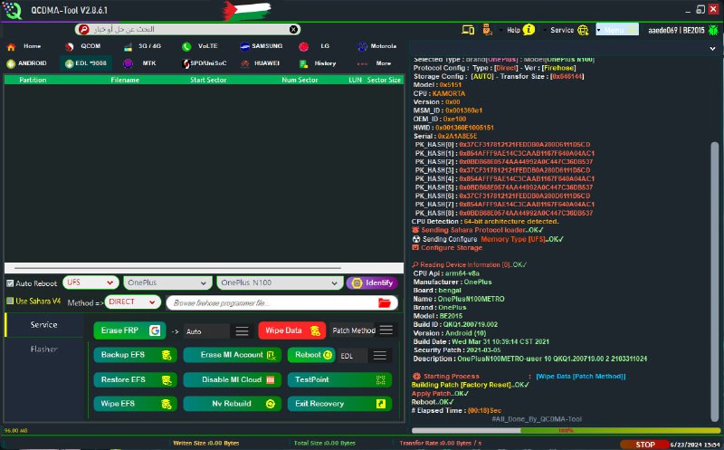Show the More tab options
The width and height of the screenshot is (724, 450).
pyautogui.click(x=375, y=63)
